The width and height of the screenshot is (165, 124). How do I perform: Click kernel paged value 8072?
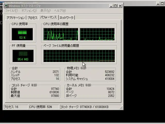(111, 92)
